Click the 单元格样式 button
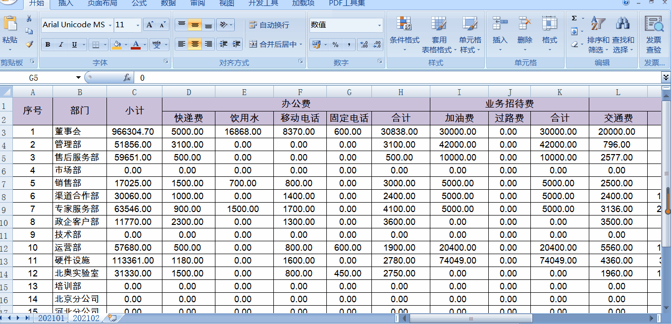The height and width of the screenshot is (324, 671). tap(468, 30)
